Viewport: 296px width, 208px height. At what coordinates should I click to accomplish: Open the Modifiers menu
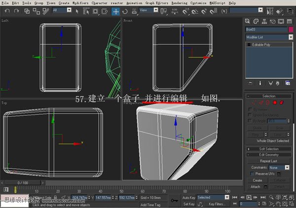80,3
